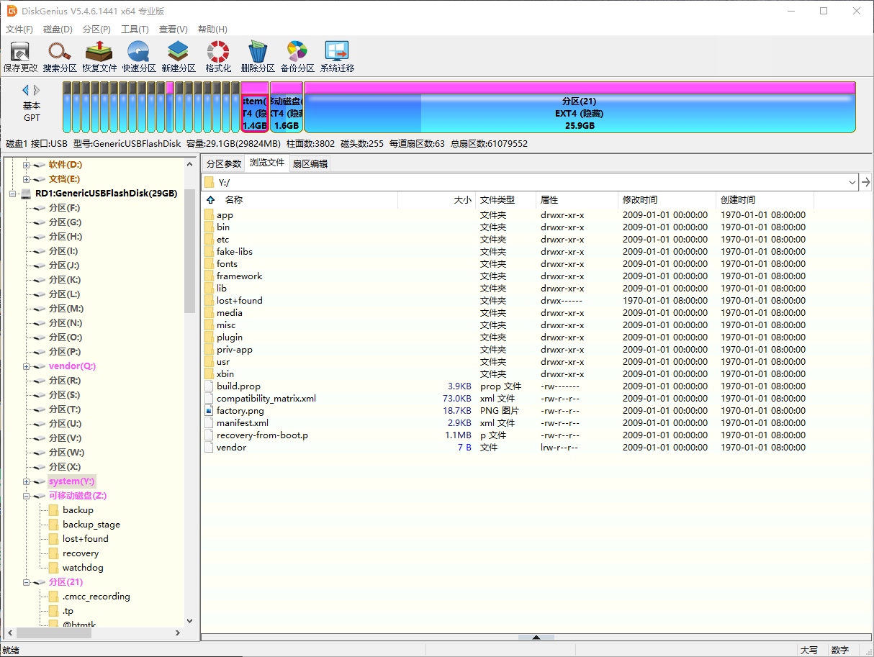This screenshot has height=657, width=874.
Task: Select the 搜索分区 partition search tool
Action: tap(59, 55)
